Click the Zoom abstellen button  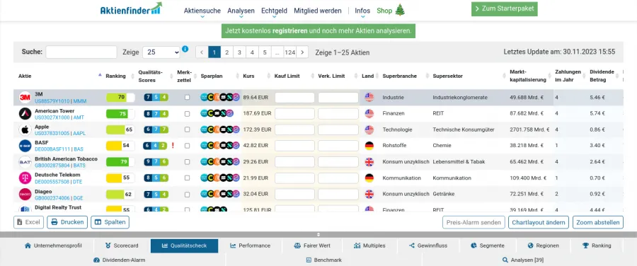(598, 223)
